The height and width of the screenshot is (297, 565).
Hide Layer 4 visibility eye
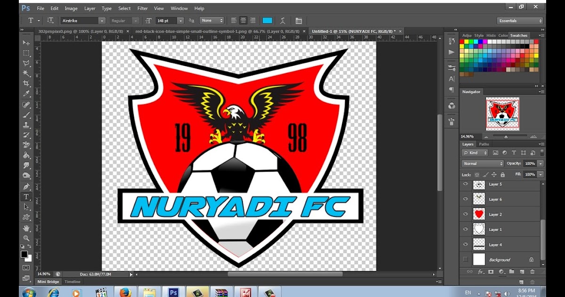point(466,244)
